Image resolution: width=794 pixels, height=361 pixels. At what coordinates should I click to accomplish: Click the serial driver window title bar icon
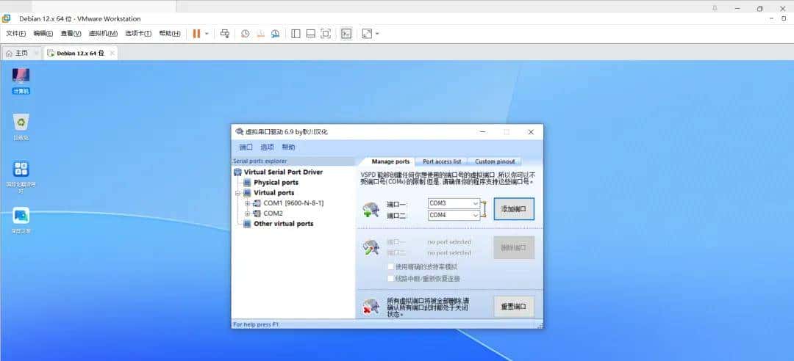[x=239, y=132]
